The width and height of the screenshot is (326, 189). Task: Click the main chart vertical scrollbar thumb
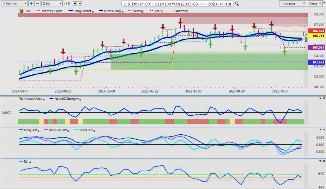306,39
